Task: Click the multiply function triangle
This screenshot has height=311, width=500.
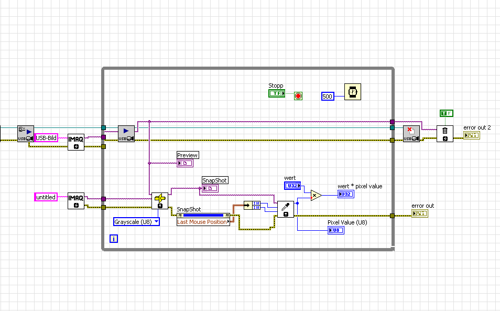Action: (x=316, y=195)
